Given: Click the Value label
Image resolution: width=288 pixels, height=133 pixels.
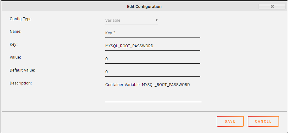Looking at the screenshot, I should click(x=15, y=57).
